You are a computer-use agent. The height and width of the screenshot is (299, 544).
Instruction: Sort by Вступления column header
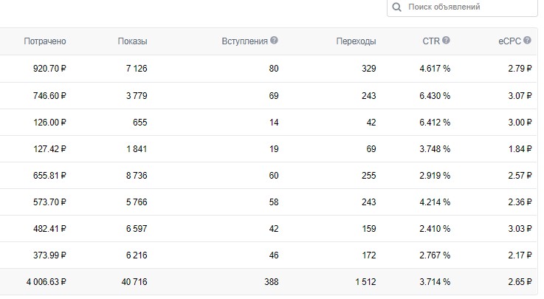pos(244,41)
